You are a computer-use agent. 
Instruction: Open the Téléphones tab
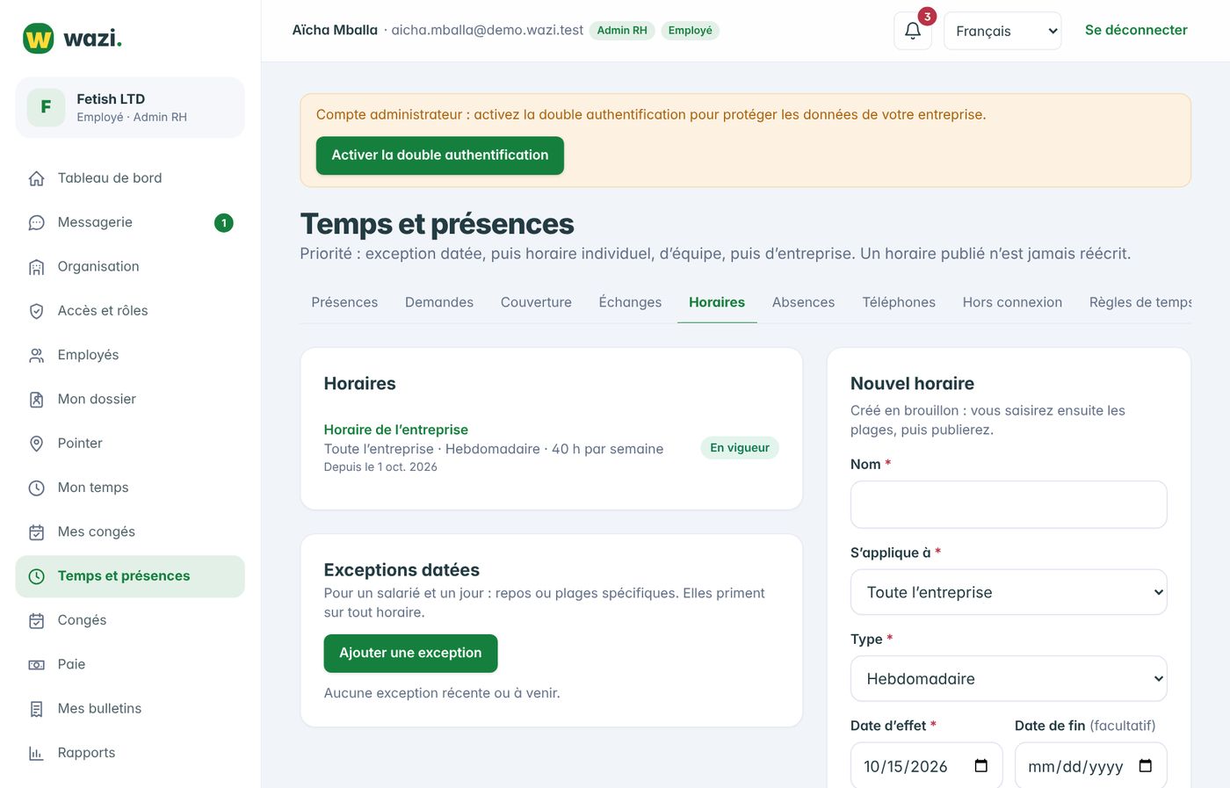click(x=899, y=302)
